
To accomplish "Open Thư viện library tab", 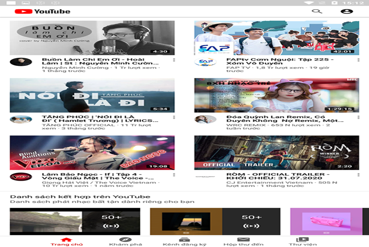I will (303, 242).
